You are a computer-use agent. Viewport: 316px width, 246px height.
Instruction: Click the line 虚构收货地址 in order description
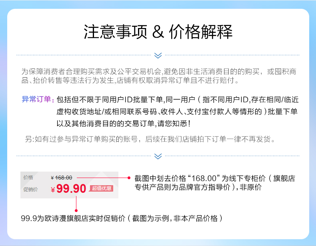tap(177, 112)
